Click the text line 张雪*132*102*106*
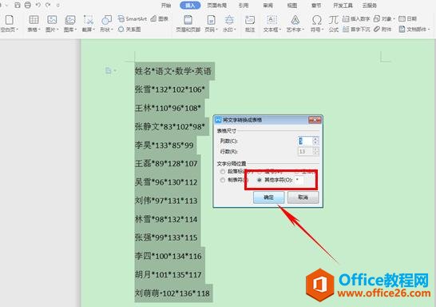Viewport: 436px width, 307px height. coord(170,90)
